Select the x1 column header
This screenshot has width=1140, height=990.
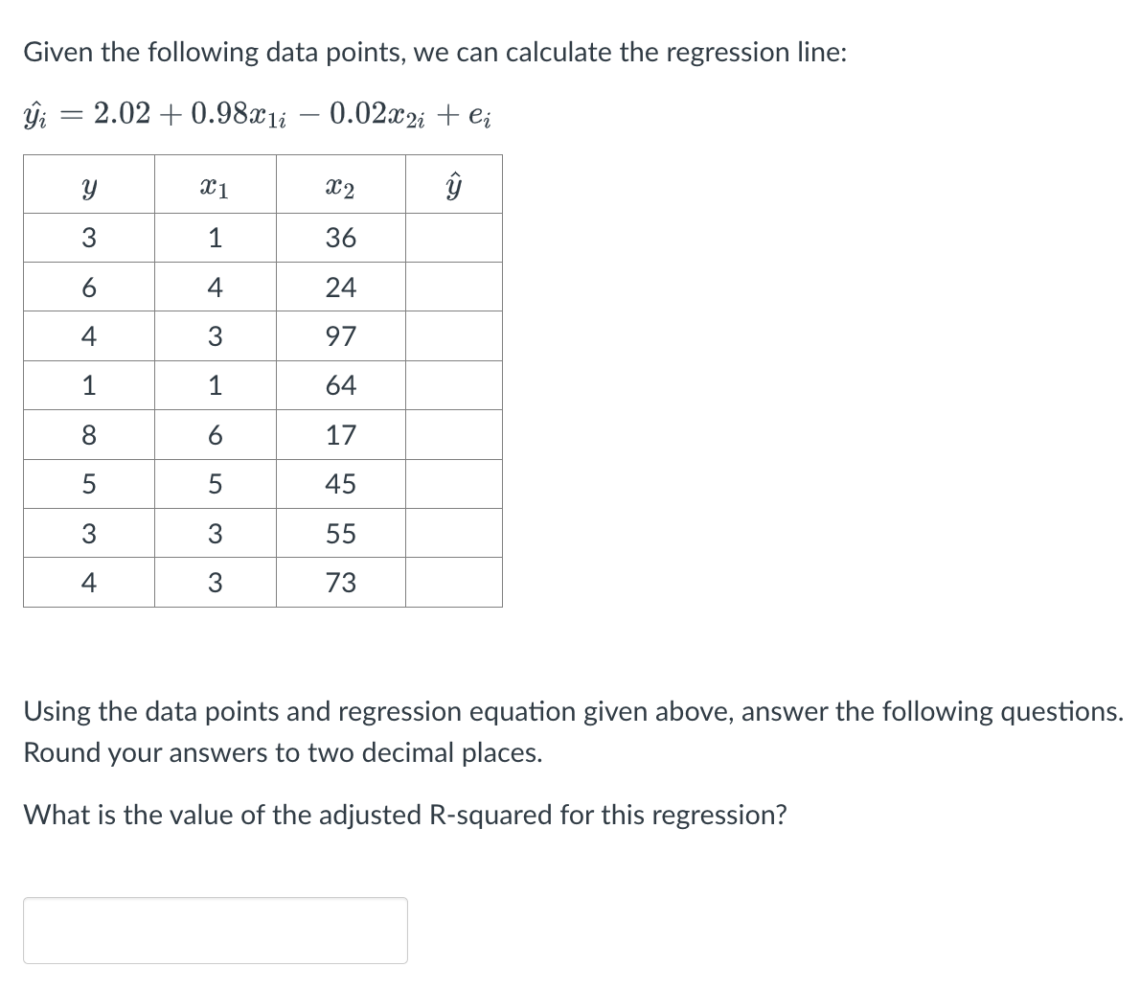tap(215, 185)
